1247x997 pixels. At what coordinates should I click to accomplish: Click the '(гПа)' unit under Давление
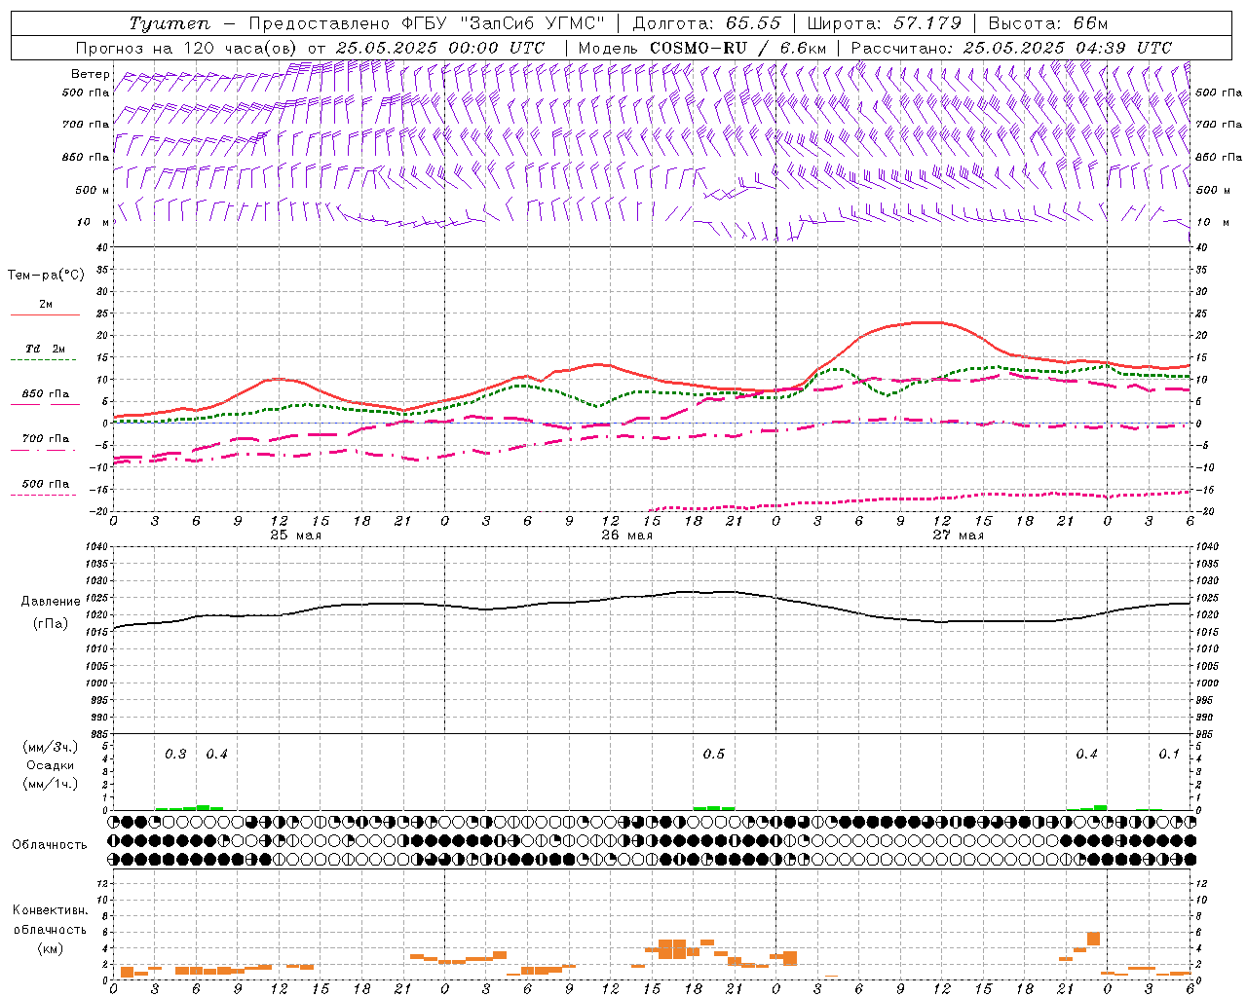(x=50, y=624)
